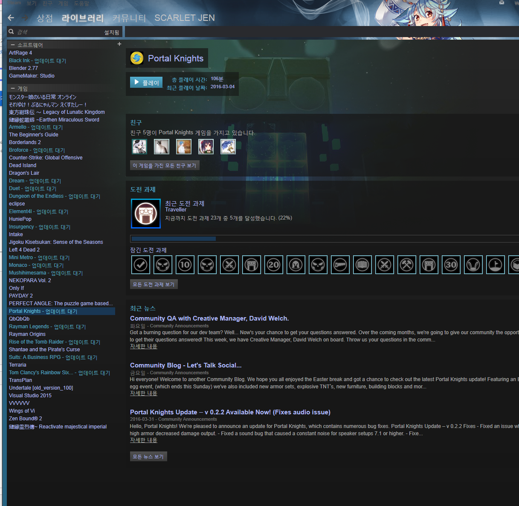519x506 pixels.
Task: Click 자세한 내용 under the Community QA article
Action: point(144,347)
